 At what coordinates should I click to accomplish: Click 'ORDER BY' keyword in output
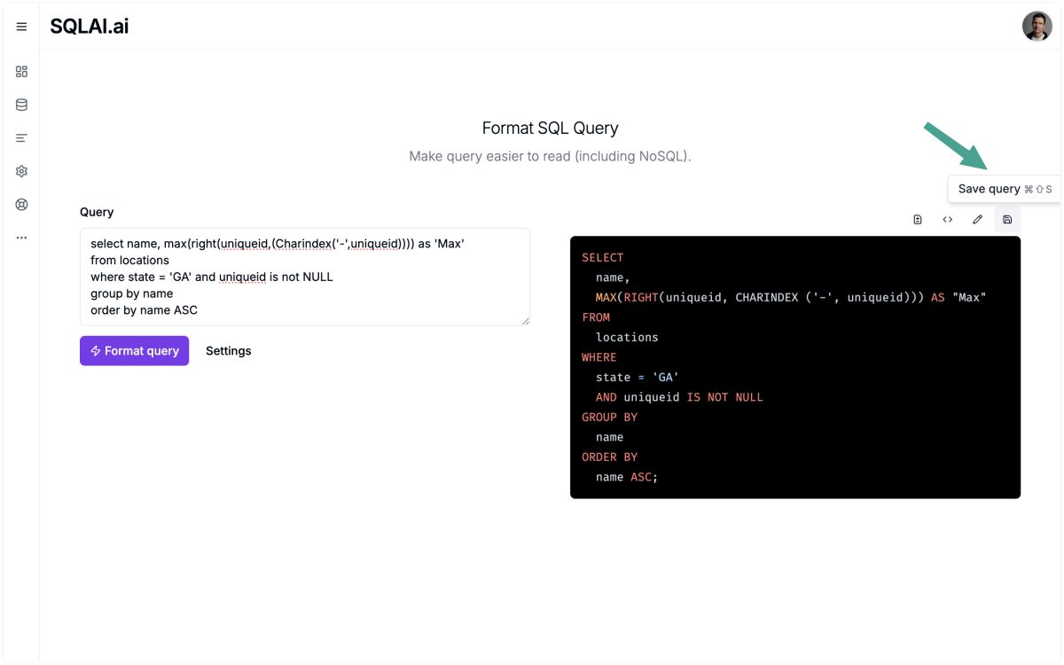click(609, 457)
